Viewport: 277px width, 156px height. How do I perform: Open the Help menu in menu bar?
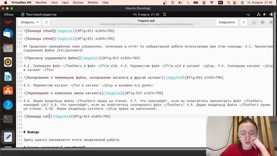pyautogui.click(x=106, y=3)
